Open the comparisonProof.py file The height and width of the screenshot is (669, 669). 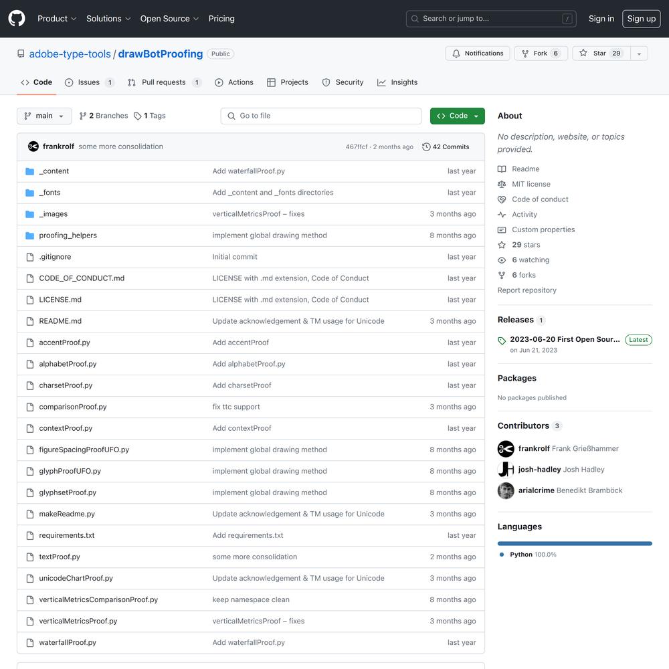tap(72, 407)
